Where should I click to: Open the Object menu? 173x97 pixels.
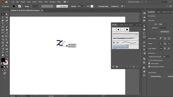point(23,2)
